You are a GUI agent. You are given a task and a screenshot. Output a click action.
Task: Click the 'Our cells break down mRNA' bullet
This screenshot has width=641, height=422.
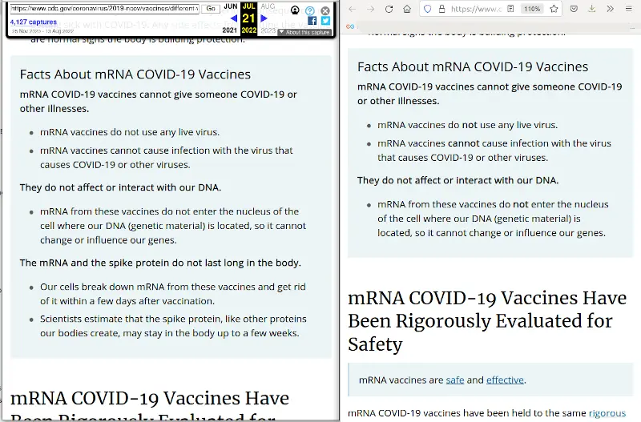172,294
